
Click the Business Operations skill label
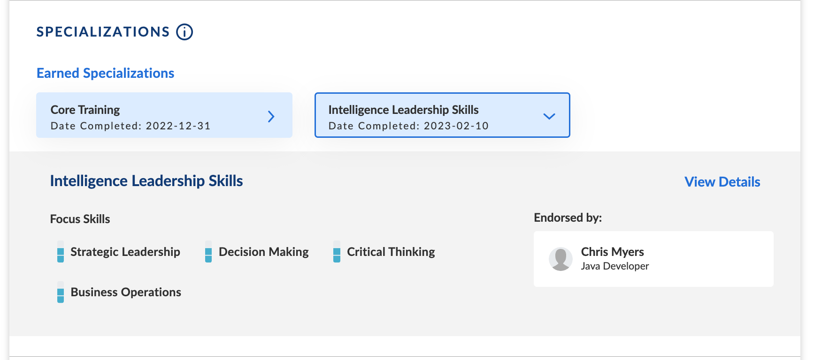click(x=126, y=292)
